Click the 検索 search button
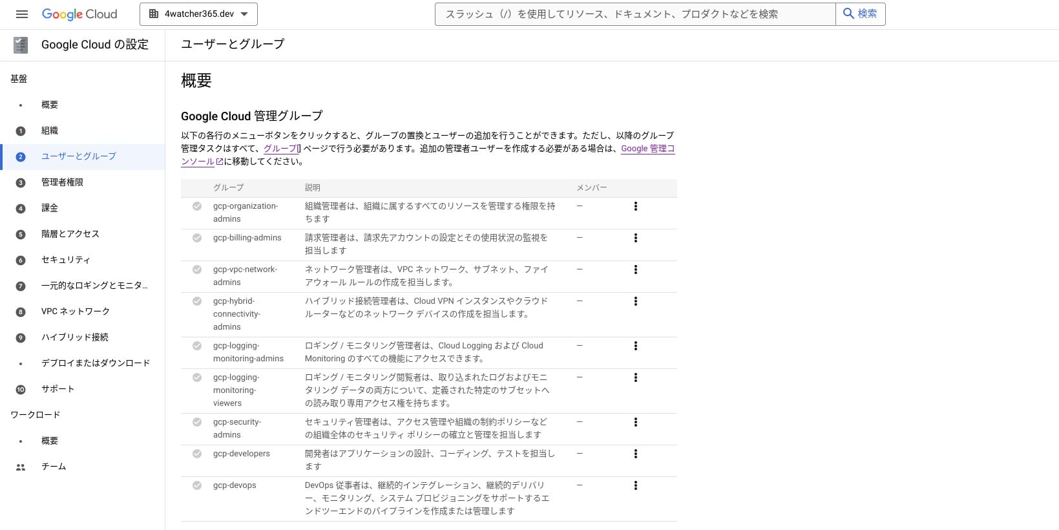This screenshot has width=1059, height=530. point(861,14)
